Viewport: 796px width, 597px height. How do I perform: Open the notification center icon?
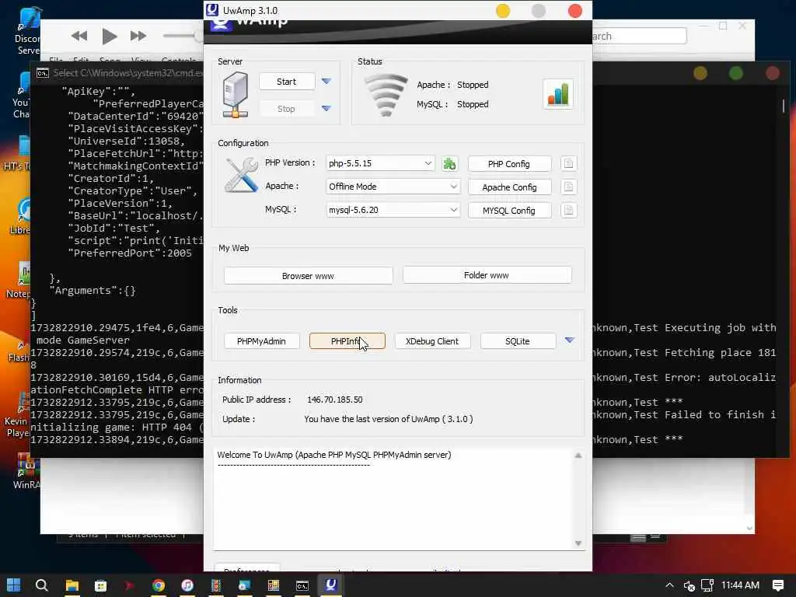pos(777,585)
